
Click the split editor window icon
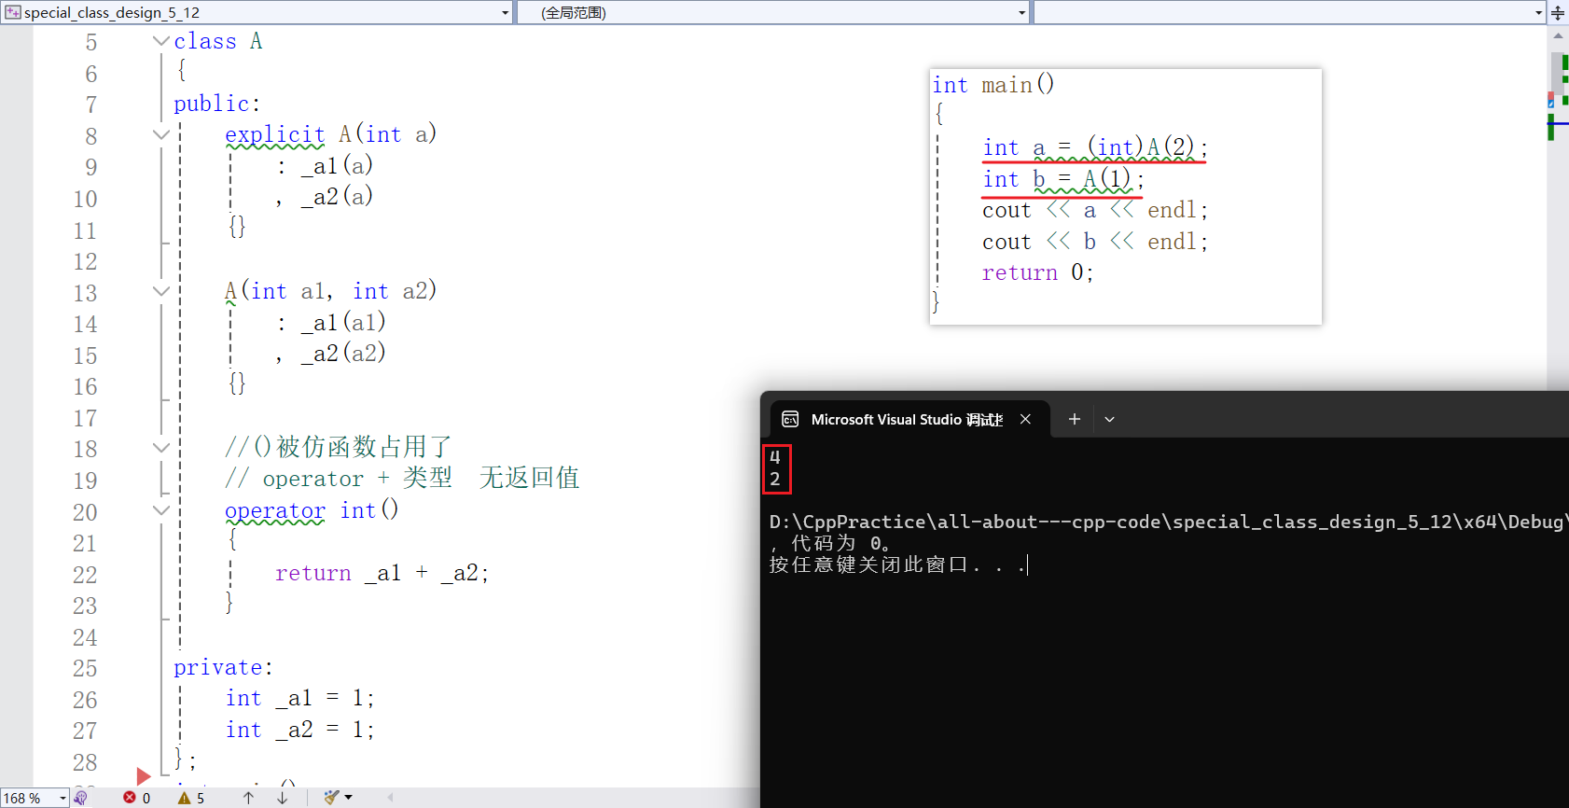[x=1558, y=12]
